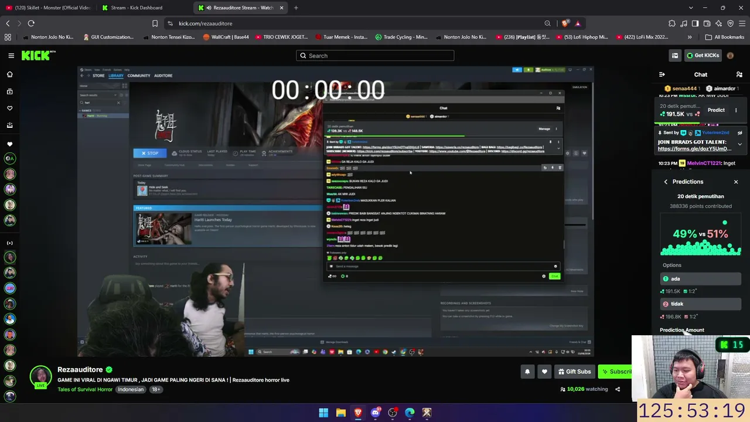Open the browser main menu
This screenshot has width=750, height=422.
[x=742, y=23]
